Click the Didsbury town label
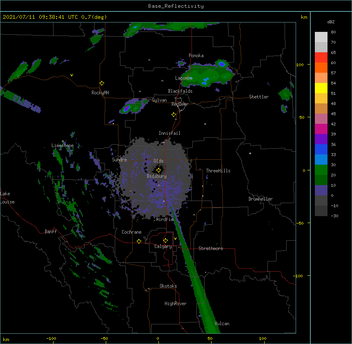This screenshot has width=352, height=344. 157,176
